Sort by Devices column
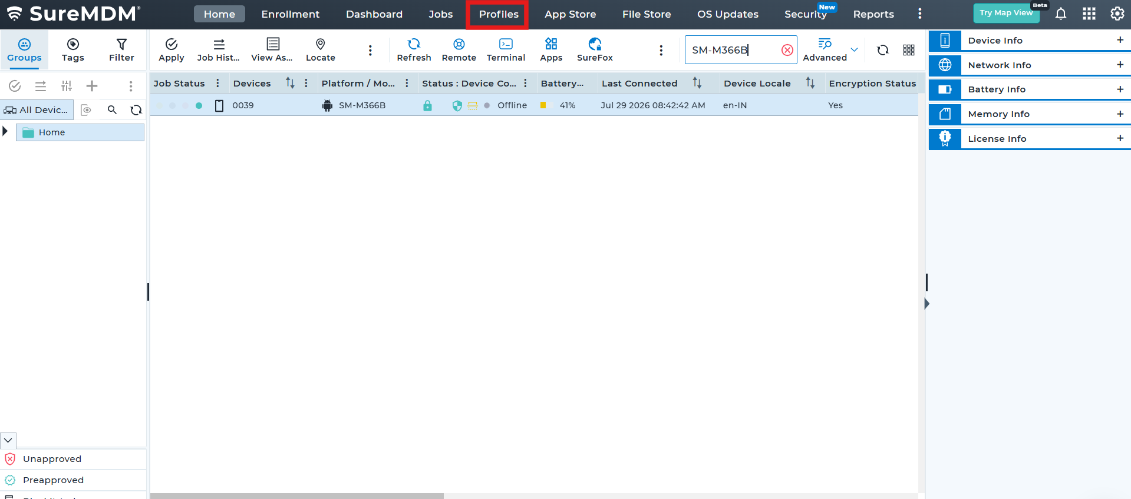 pos(290,83)
